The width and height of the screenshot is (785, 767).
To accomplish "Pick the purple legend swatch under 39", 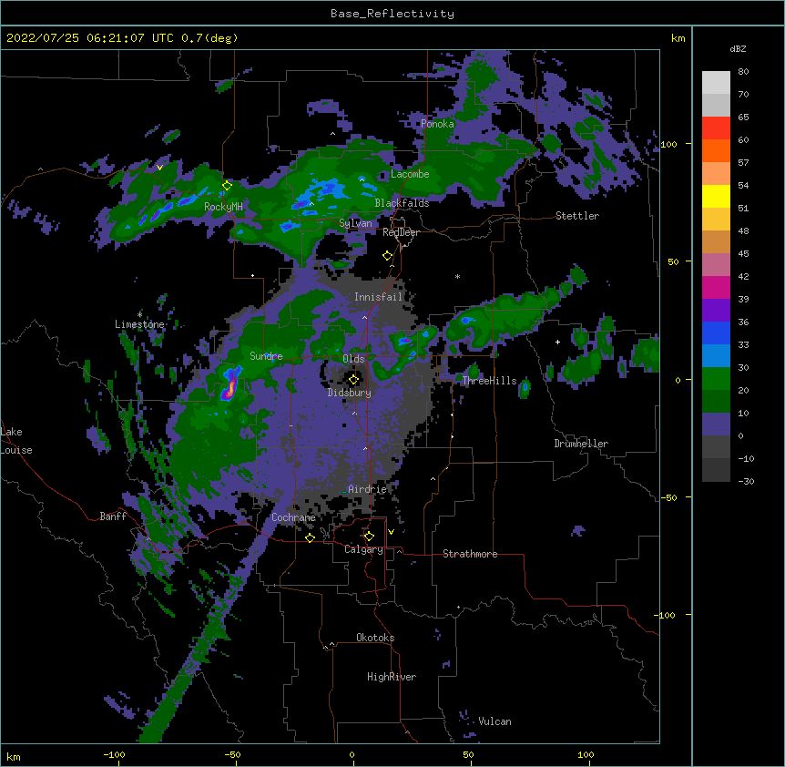I will tap(716, 311).
